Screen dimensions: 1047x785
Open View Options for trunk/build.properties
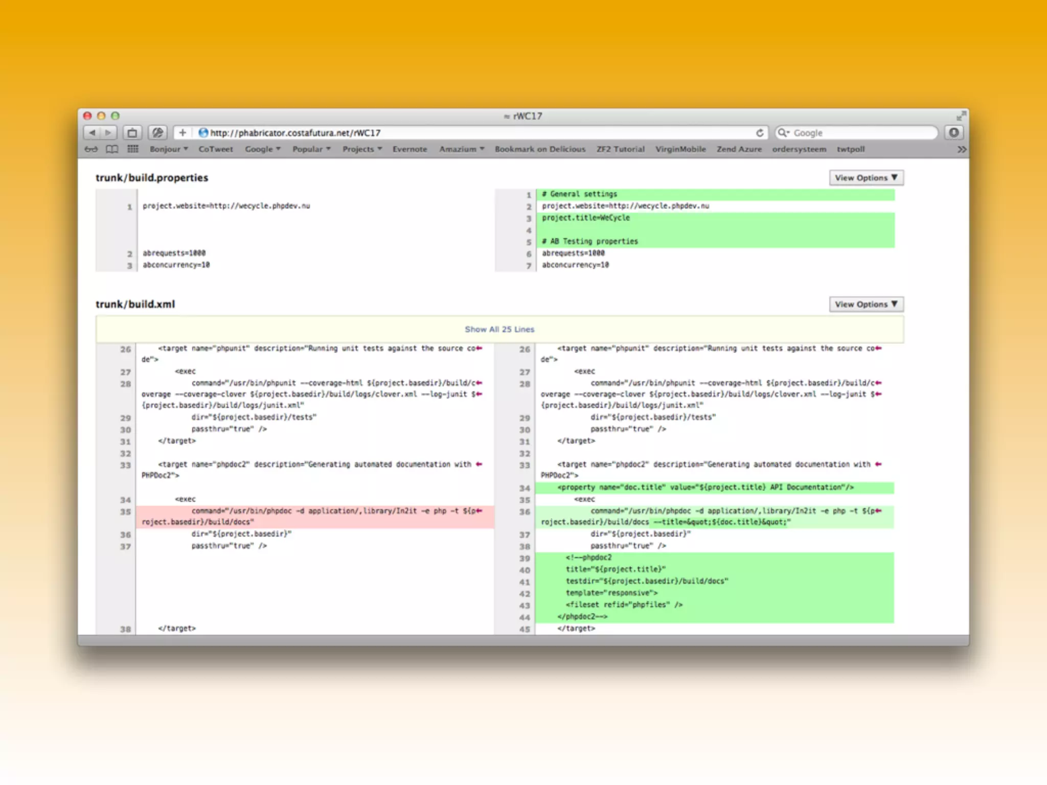tap(866, 178)
